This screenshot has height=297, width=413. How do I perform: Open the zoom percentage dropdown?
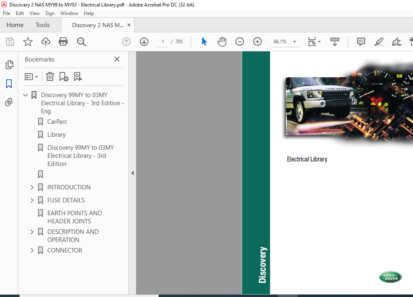tap(294, 42)
